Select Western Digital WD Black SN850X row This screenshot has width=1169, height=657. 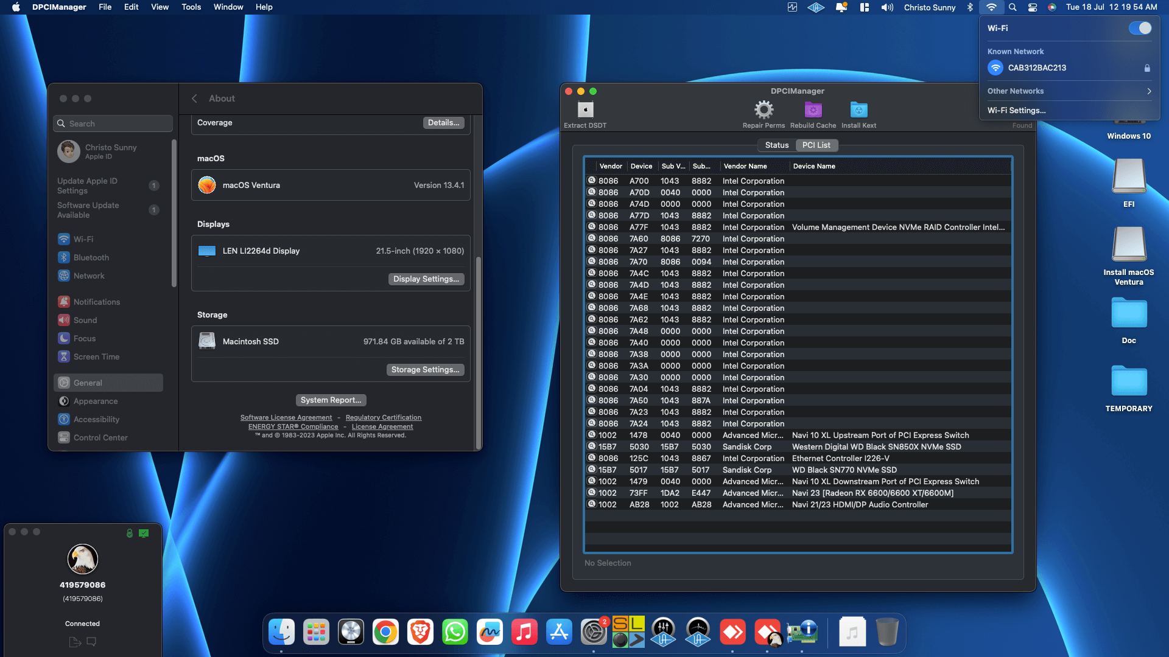(x=798, y=447)
